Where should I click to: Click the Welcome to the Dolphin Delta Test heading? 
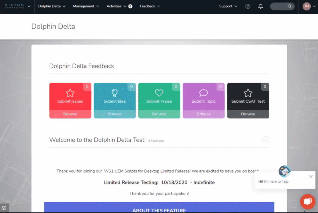coord(97,140)
